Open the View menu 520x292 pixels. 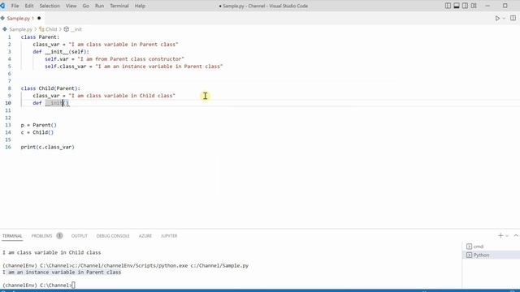click(x=71, y=6)
